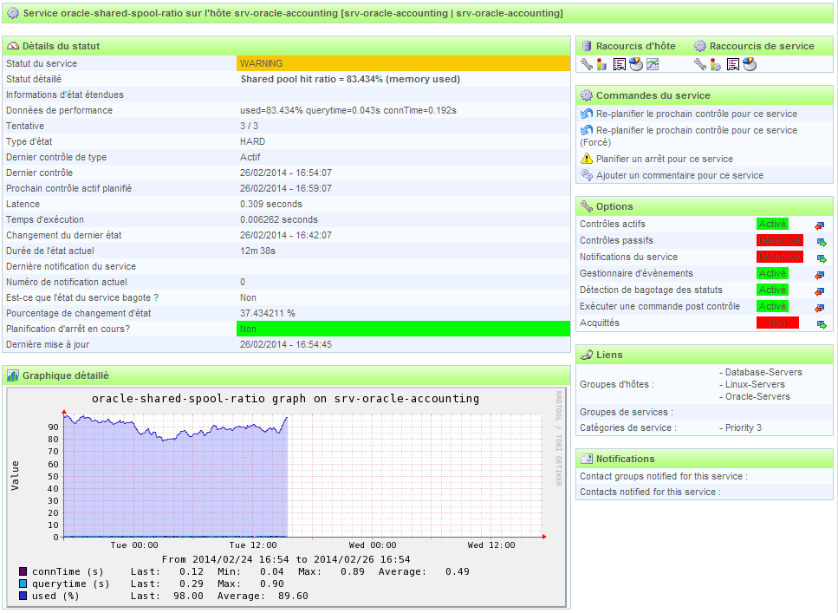Enable Contrôles passifs with arrow toggle
This screenshot has height=613, width=838.
click(822, 242)
